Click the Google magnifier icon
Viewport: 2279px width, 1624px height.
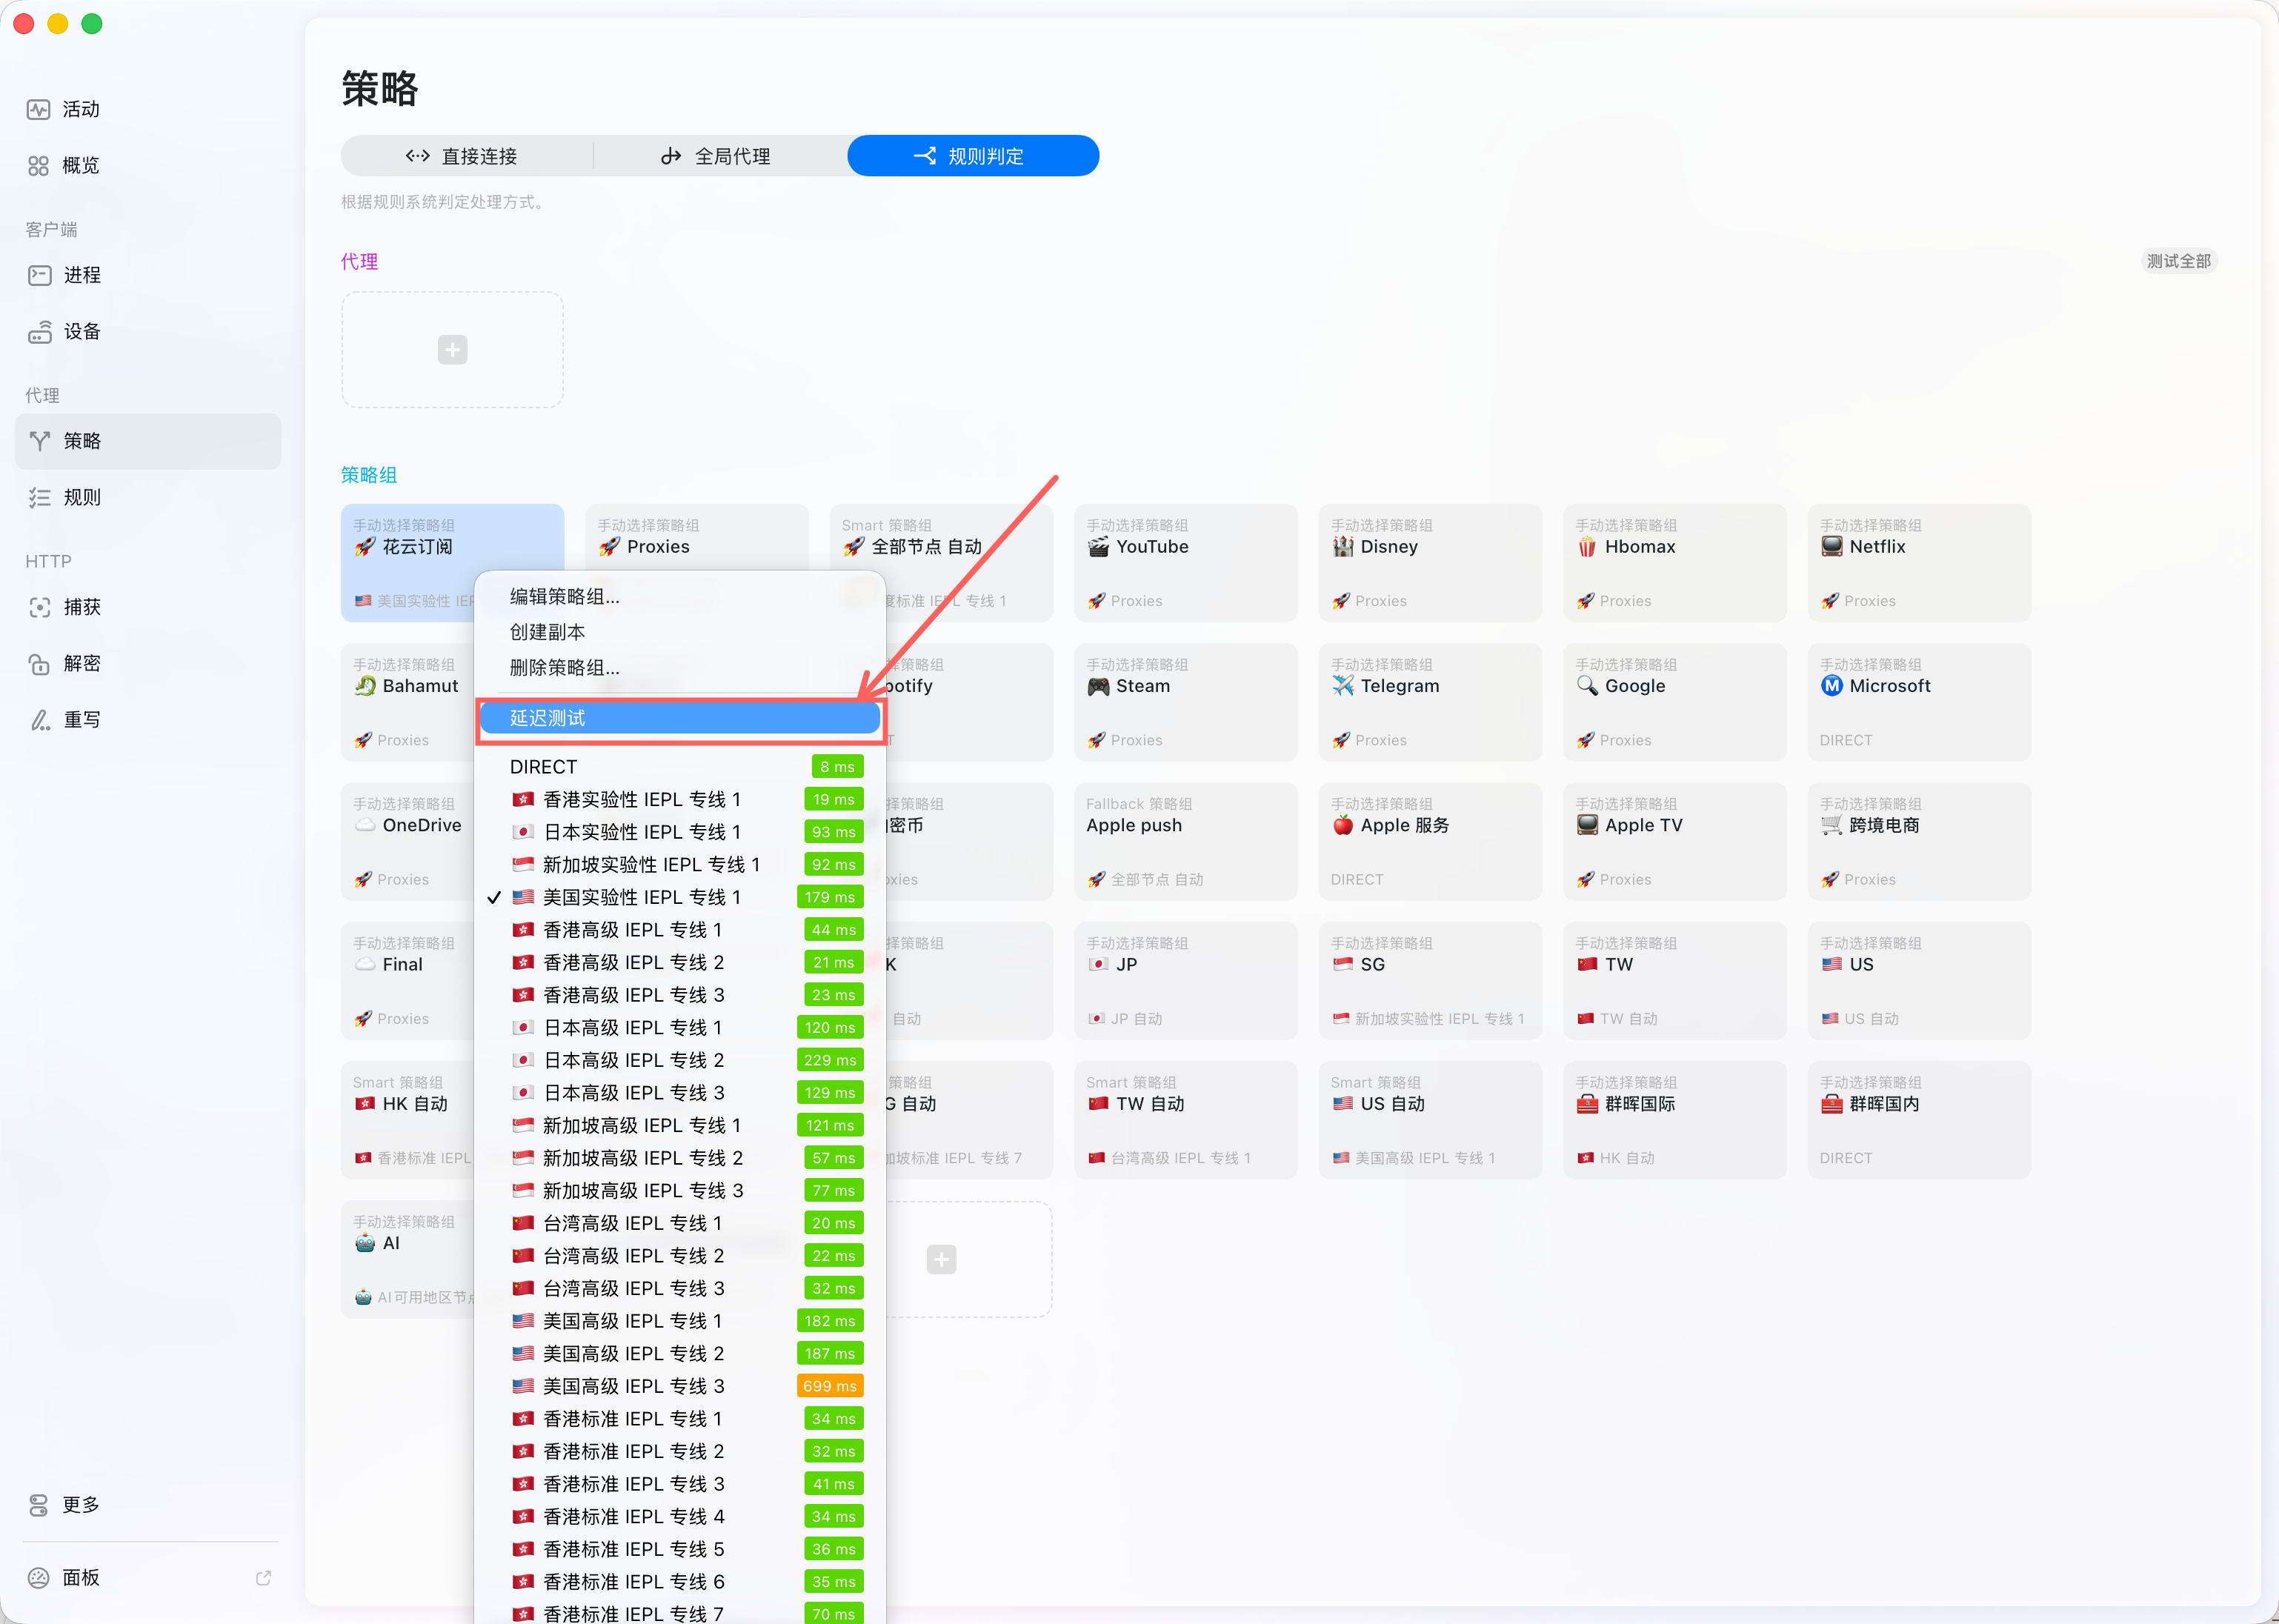(x=1587, y=686)
